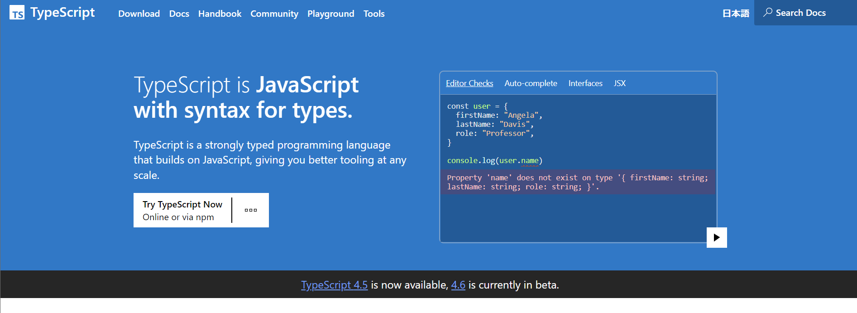Click Try TypeScript Now button
The image size is (857, 313).
182,210
